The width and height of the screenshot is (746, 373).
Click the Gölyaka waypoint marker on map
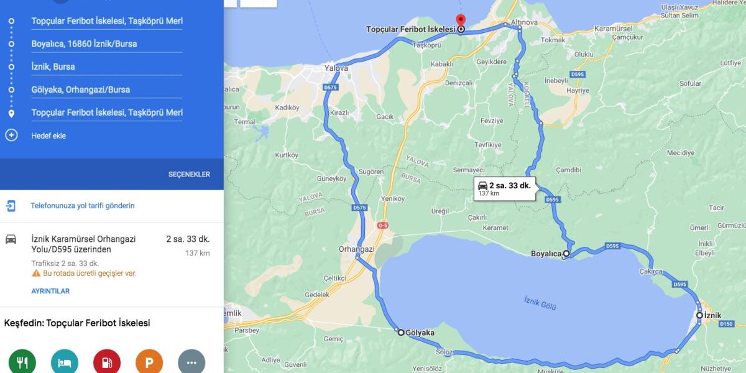tap(401, 333)
